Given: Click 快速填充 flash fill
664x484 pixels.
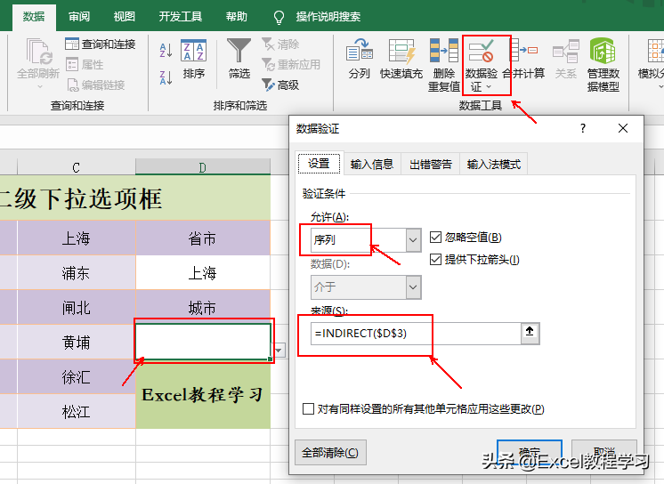Looking at the screenshot, I should (x=401, y=58).
